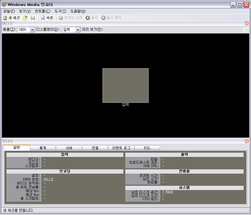Image resolution: width=251 pixels, height=215 pixels.
Task: Open the 보기(V) menu
Action: click(25, 11)
